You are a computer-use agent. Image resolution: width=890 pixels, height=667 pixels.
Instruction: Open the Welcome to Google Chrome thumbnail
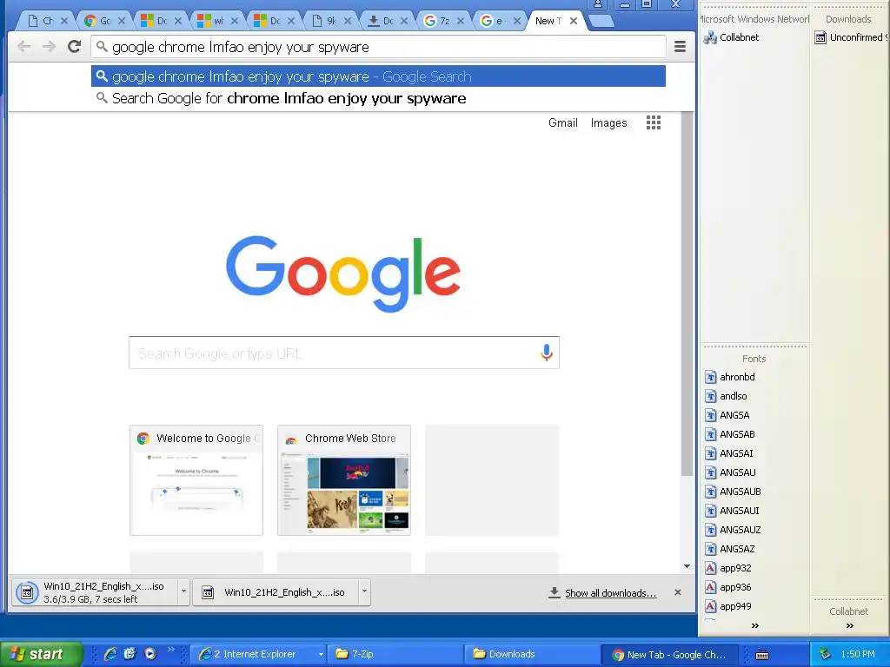pyautogui.click(x=196, y=480)
